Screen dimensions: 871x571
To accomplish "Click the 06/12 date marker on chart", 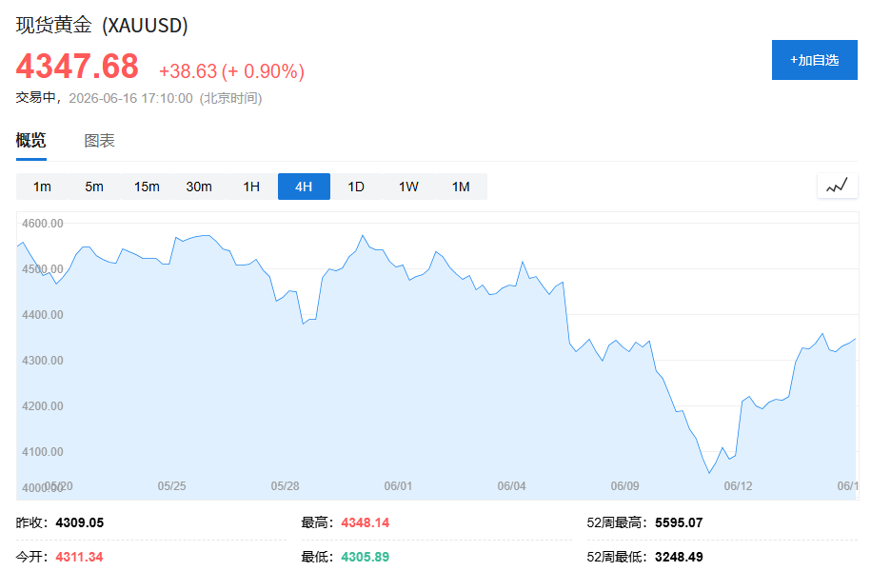I will coord(738,486).
